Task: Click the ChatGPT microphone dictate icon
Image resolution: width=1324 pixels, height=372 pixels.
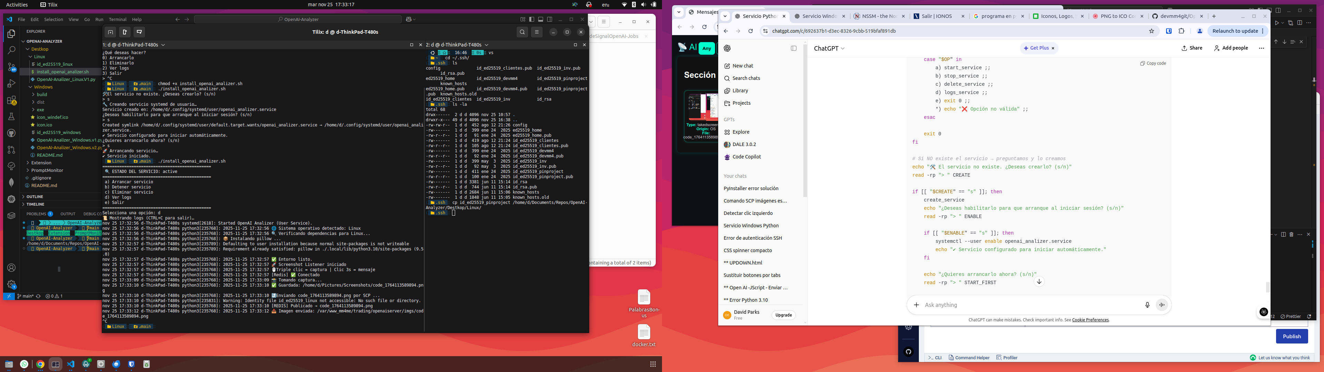Action: (1147, 305)
